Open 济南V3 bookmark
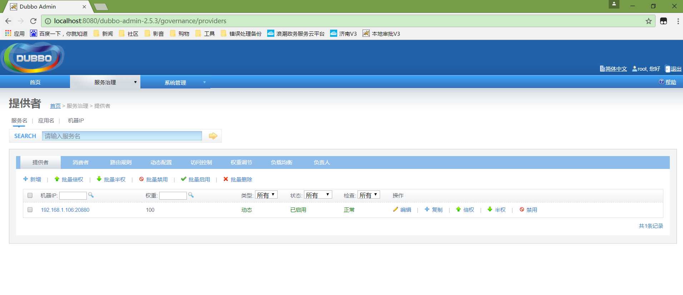This screenshot has width=683, height=295. coord(343,34)
